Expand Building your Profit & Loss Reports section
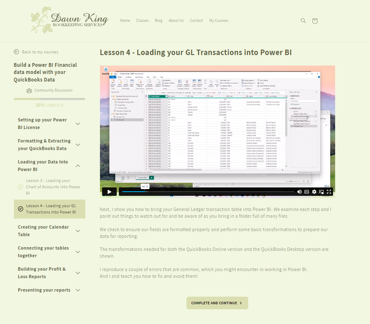This screenshot has height=324, width=370. click(x=78, y=273)
